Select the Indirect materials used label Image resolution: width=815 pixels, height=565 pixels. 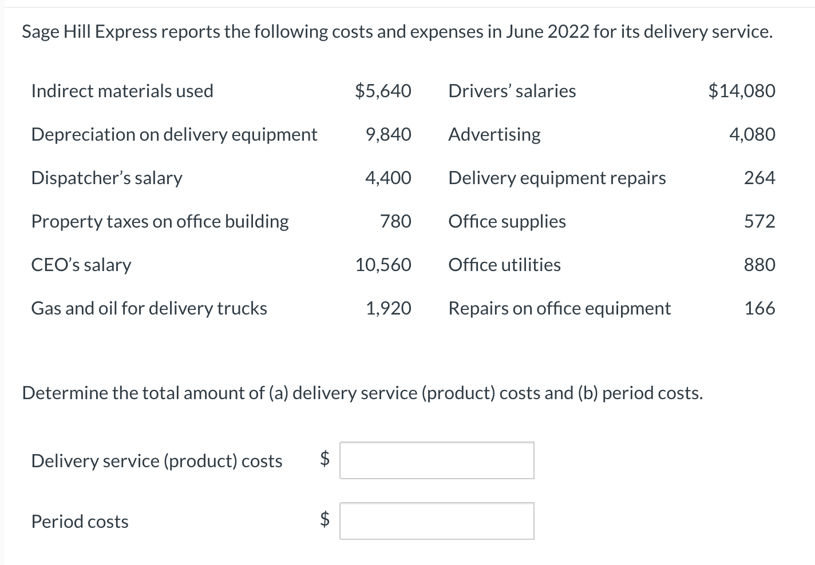122,91
